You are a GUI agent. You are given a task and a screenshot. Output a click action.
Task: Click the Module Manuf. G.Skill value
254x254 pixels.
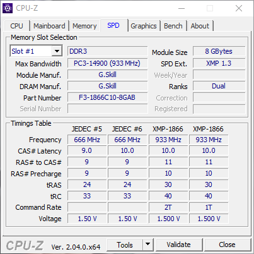coord(107,75)
